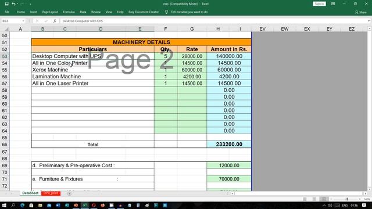The image size is (372, 209).
Task: Adjust the zoom slider
Action: [347, 199]
